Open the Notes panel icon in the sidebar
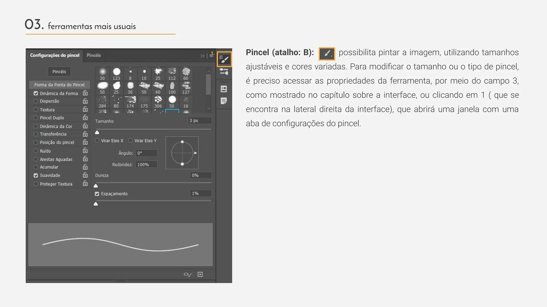Image resolution: width=547 pixels, height=307 pixels. tap(224, 101)
